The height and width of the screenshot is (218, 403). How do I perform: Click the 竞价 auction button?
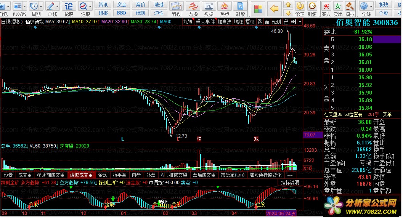pyautogui.click(x=140, y=5)
